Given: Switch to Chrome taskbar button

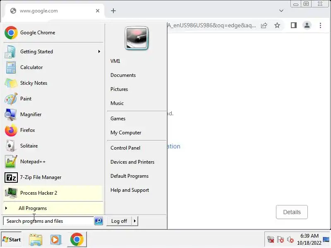Looking at the screenshot, I should (77, 239).
